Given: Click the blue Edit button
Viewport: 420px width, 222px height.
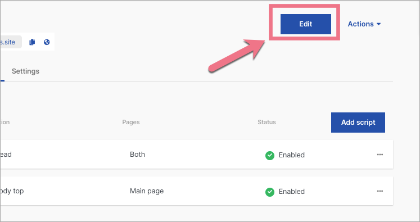Looking at the screenshot, I should tap(306, 24).
